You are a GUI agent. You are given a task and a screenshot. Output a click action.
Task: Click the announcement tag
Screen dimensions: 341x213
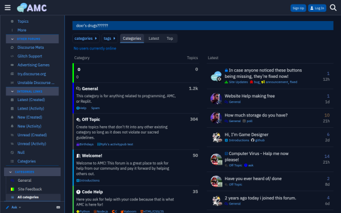[275, 82]
